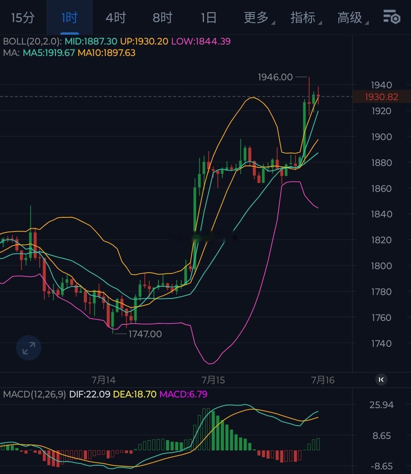Tap the 1860 price axis label
This screenshot has height=474, width=411.
(x=381, y=188)
